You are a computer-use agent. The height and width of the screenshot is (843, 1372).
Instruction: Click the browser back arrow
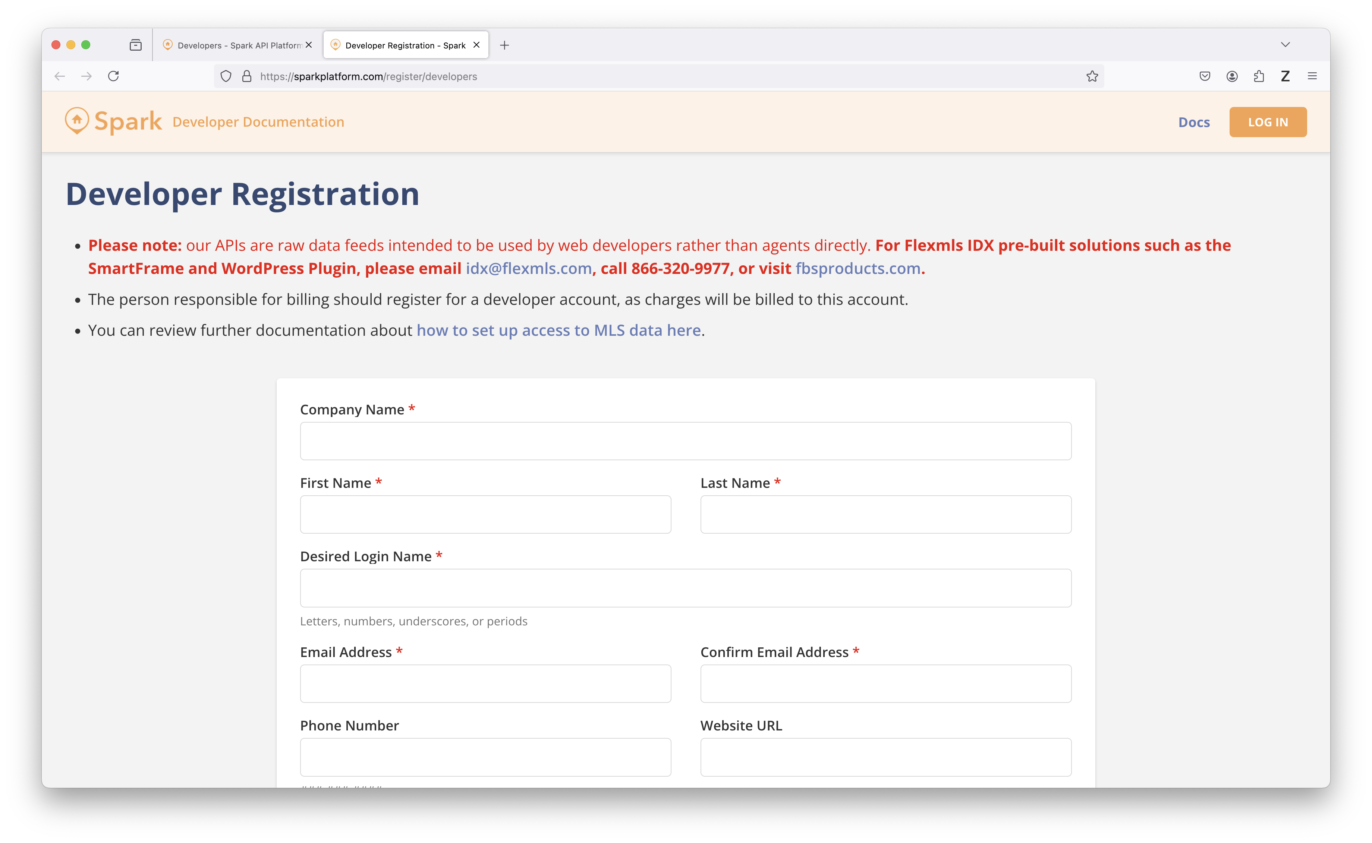pos(60,76)
